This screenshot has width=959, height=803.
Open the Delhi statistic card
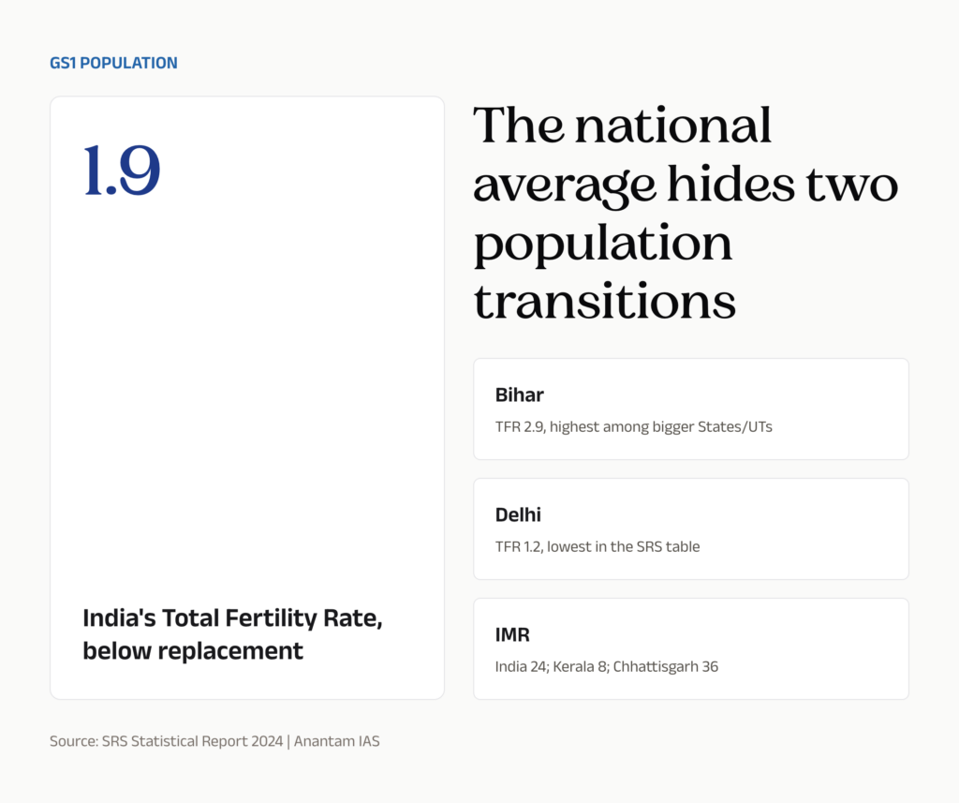[x=691, y=528]
